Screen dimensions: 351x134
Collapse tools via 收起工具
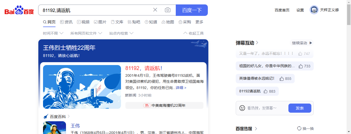click(x=193, y=33)
